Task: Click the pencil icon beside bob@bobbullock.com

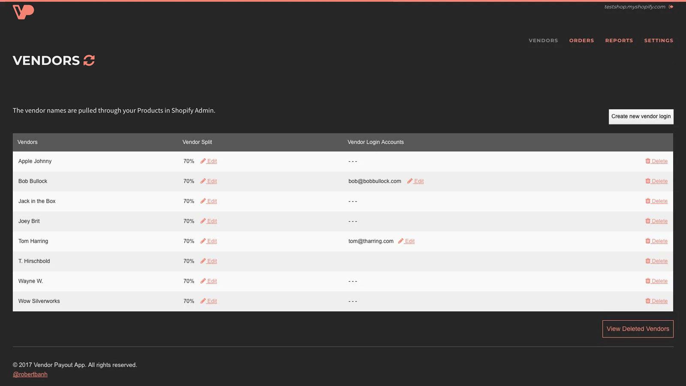Action: (409, 181)
